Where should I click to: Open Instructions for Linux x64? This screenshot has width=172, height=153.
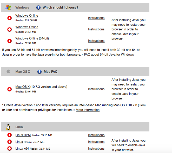click(96, 149)
